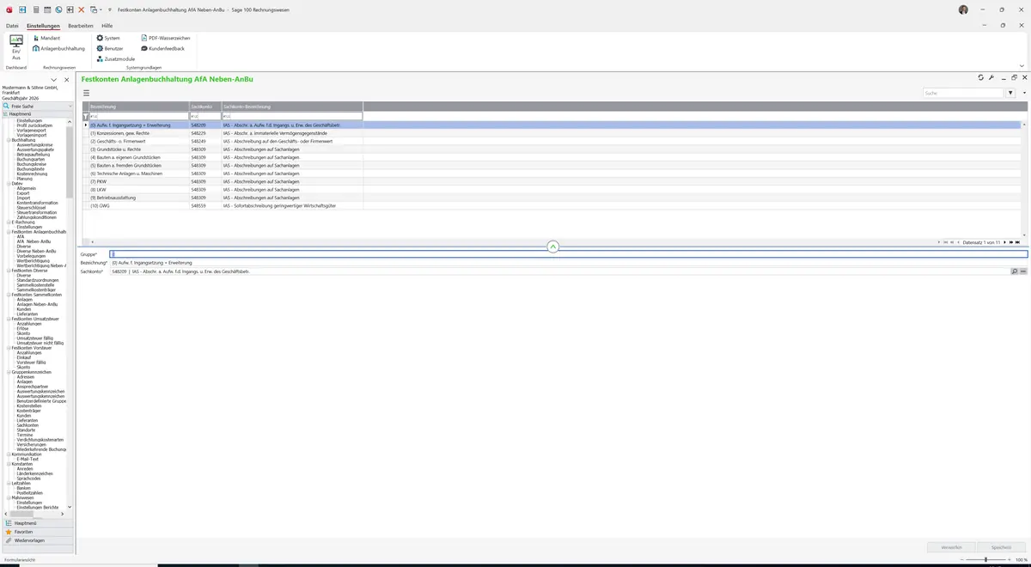1031x567 pixels.
Task: Select the AfA Neben-AnBu tree item
Action: pyautogui.click(x=34, y=241)
